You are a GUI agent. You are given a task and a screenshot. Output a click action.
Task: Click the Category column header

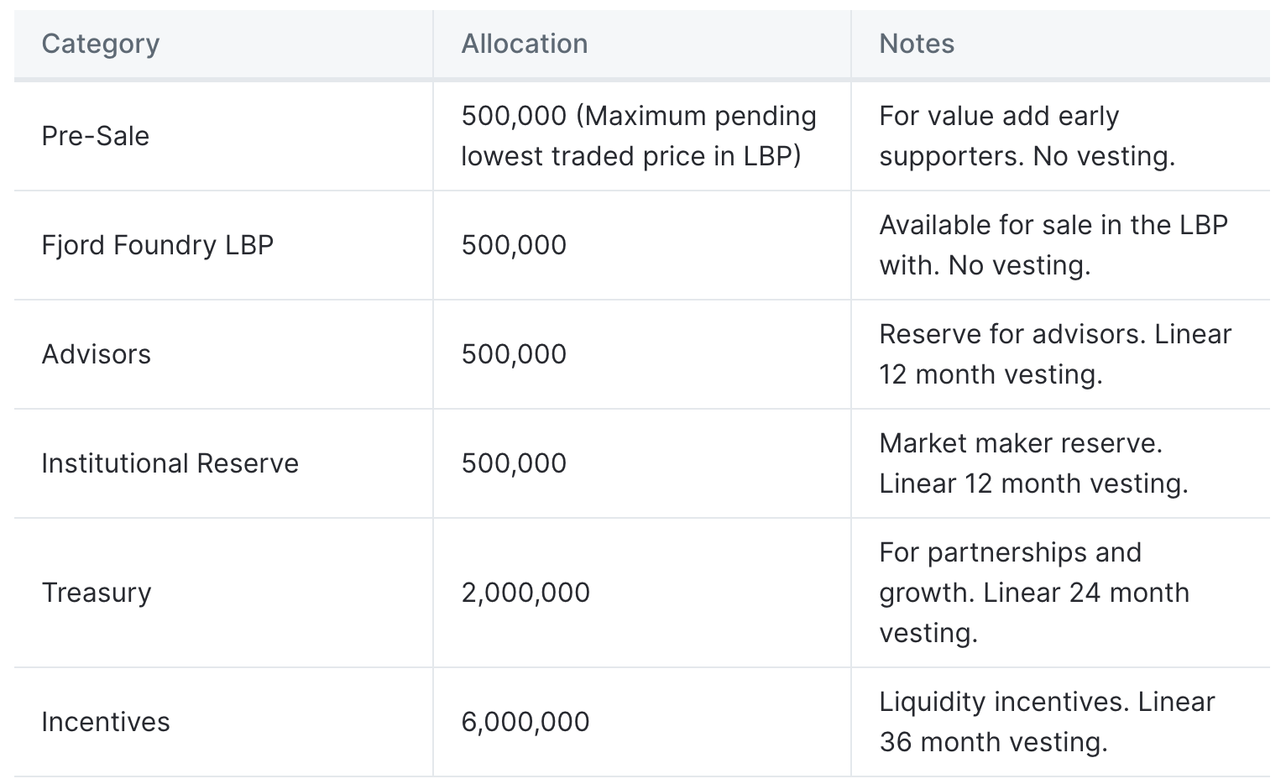click(101, 44)
